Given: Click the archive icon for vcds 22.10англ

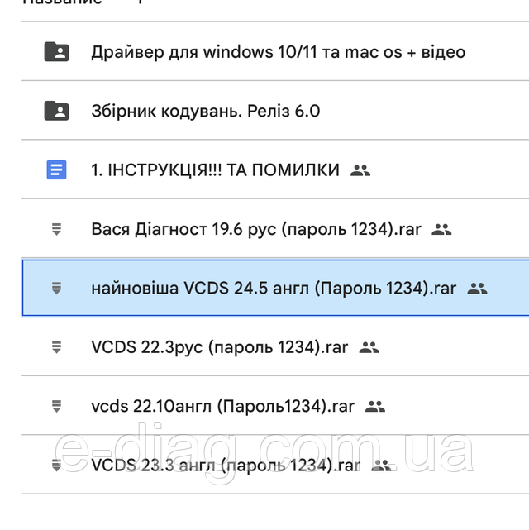Looking at the screenshot, I should 56,406.
